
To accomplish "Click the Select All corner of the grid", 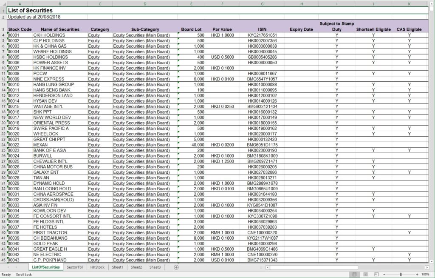I will 3,4.
